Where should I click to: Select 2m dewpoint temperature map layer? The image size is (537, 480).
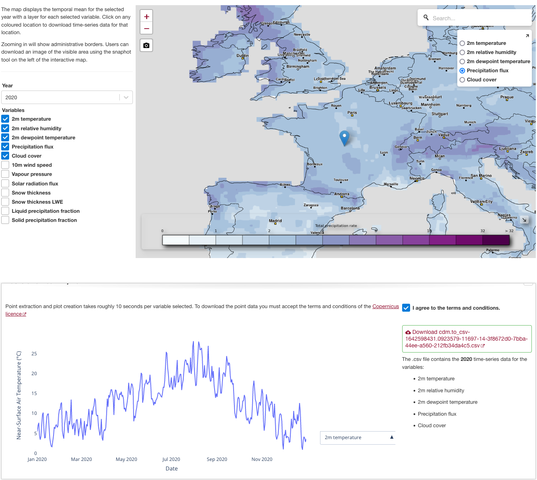[x=462, y=62]
